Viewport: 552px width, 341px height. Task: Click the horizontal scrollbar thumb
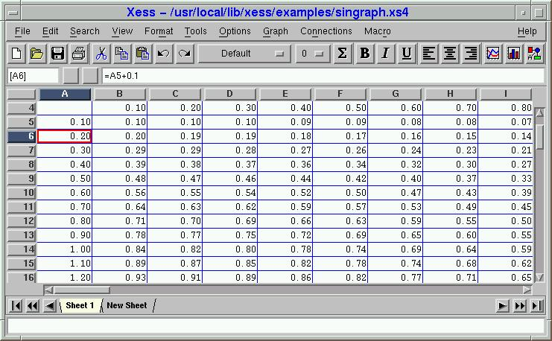pyautogui.click(x=81, y=290)
